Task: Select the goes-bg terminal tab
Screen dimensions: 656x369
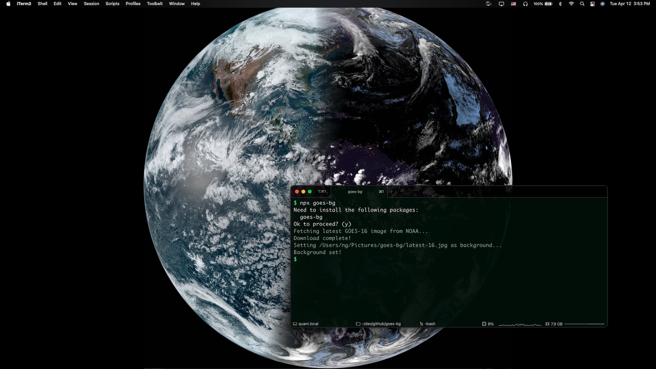Action: (355, 192)
